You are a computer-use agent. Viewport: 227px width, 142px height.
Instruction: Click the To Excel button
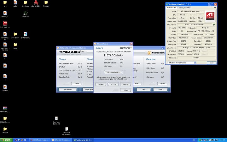point(113,84)
